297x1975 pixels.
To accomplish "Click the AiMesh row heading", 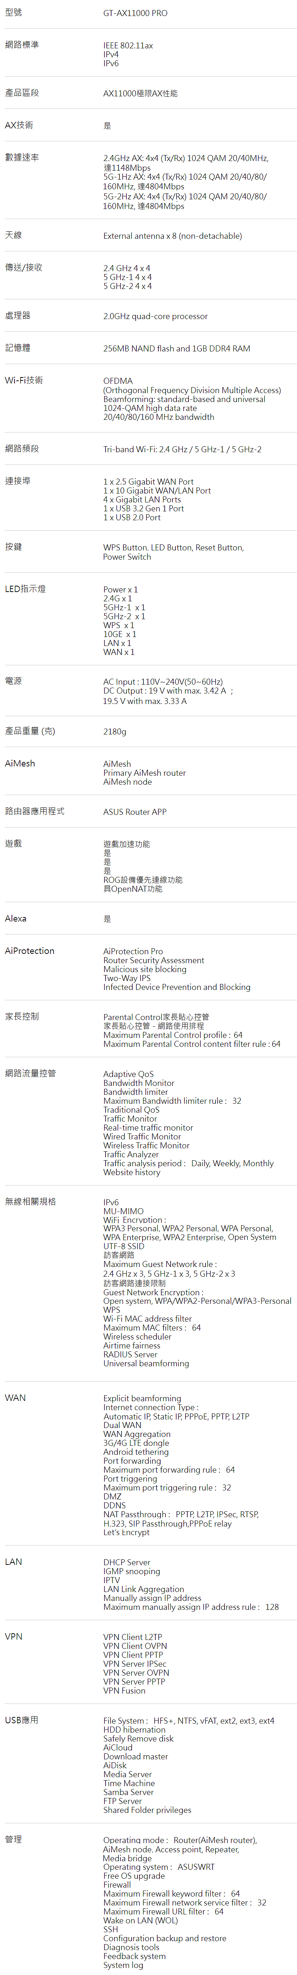I will pos(20,763).
